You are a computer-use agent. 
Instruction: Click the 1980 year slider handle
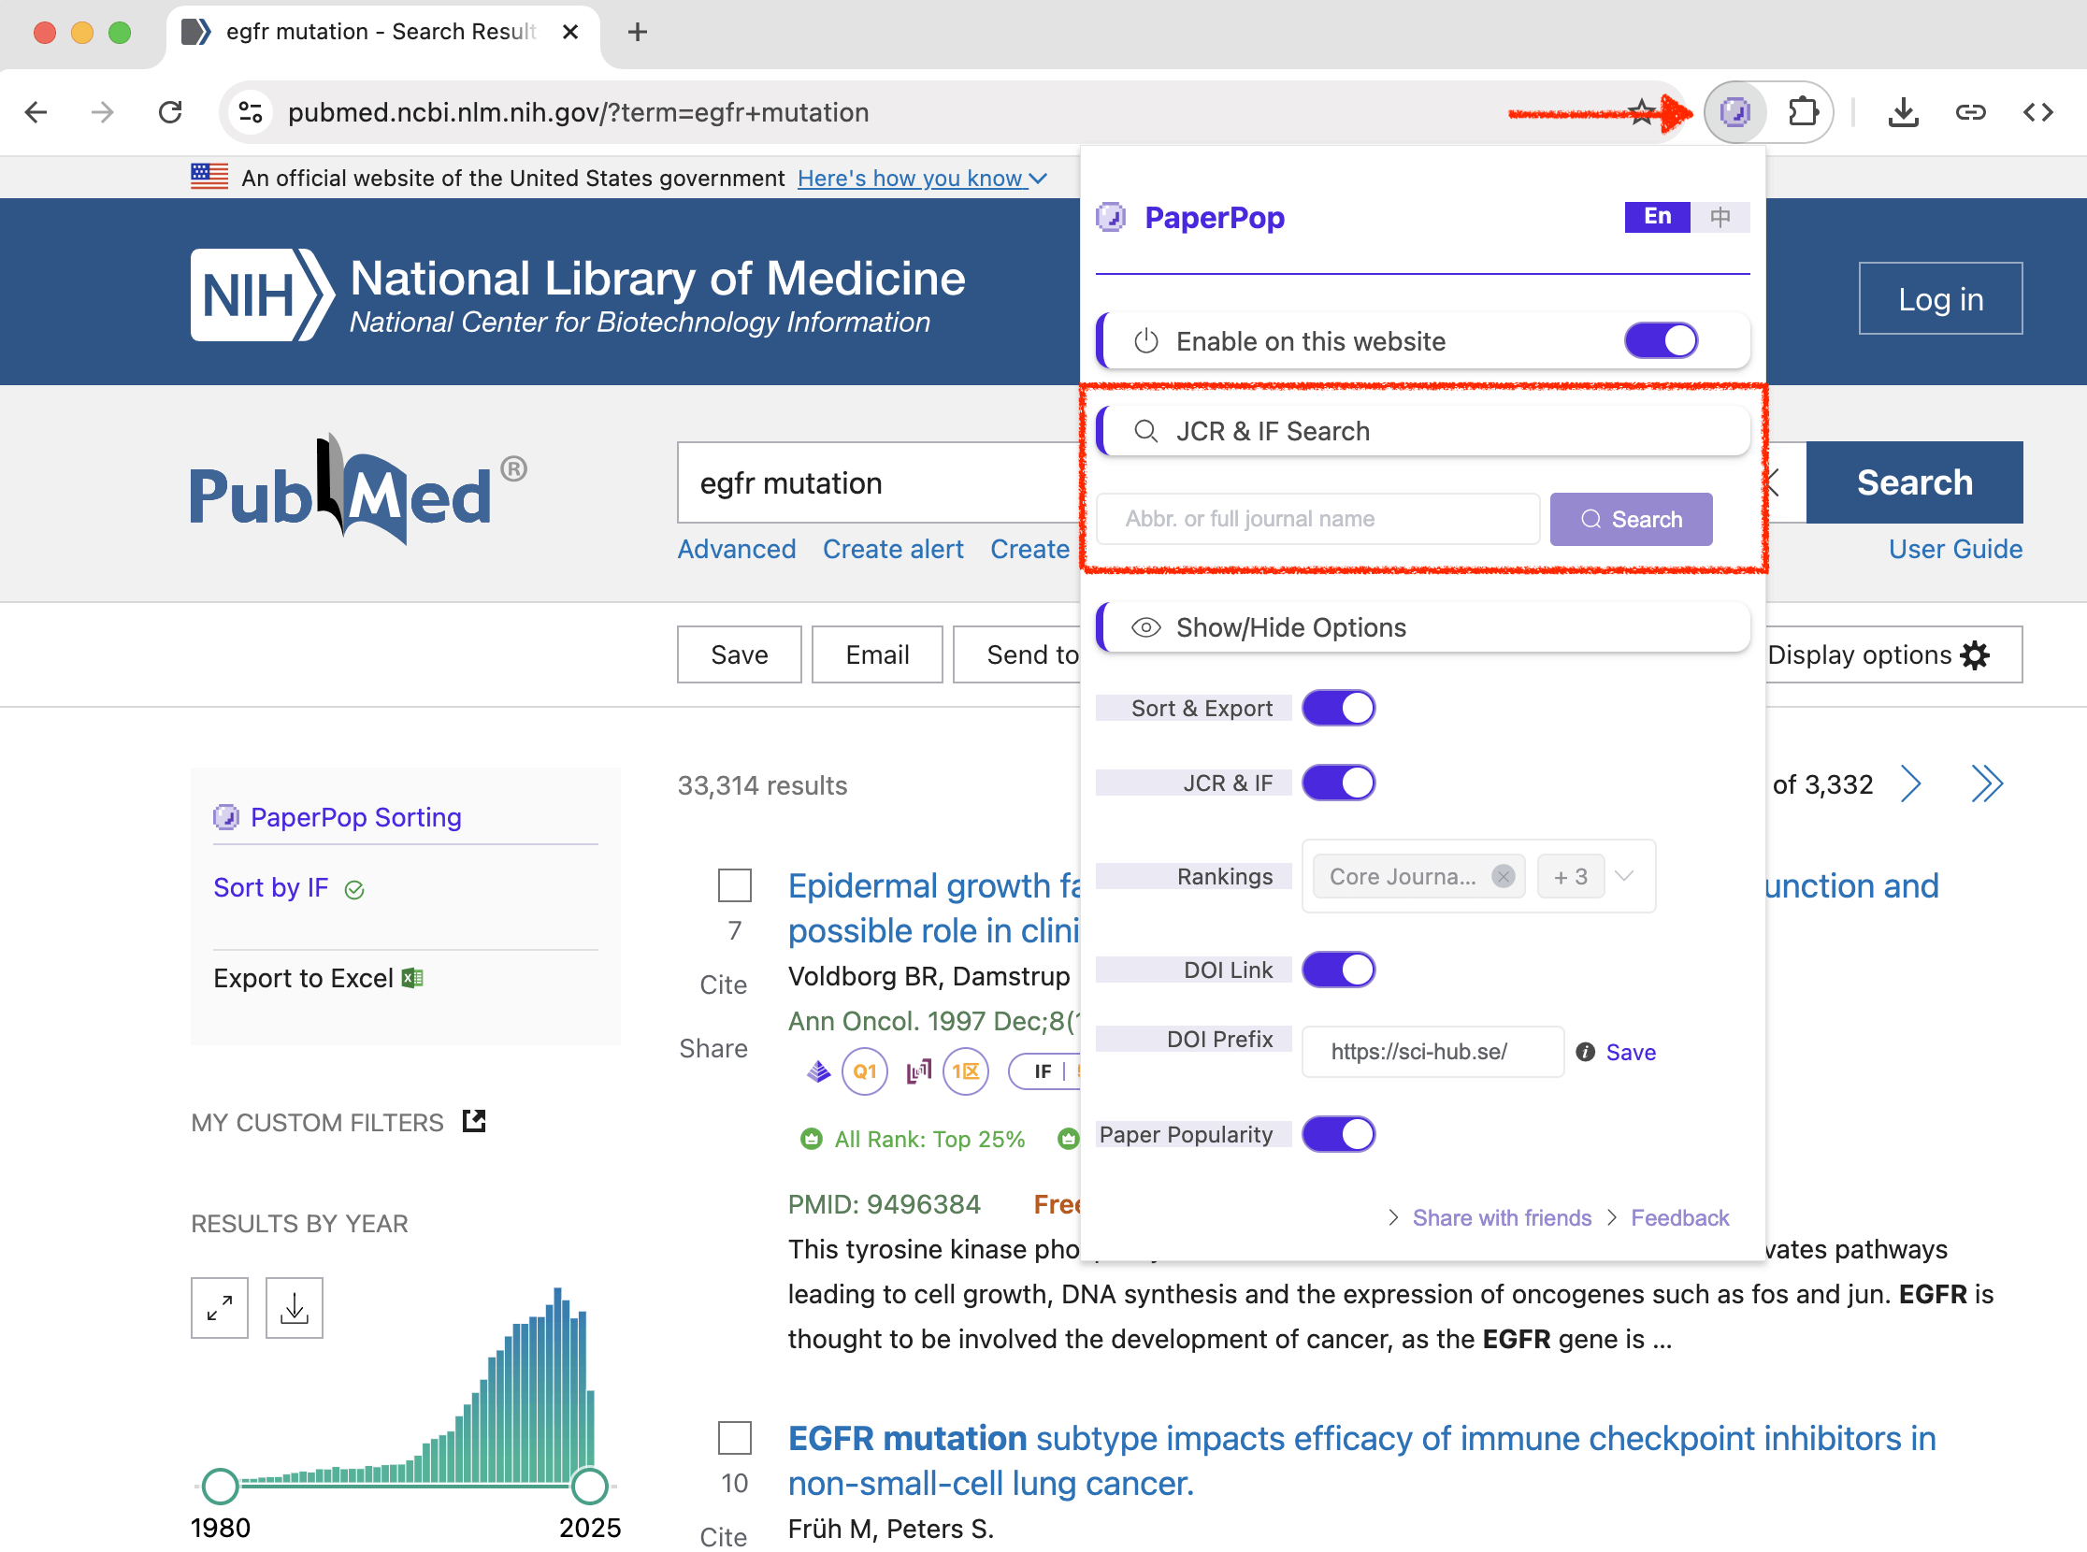220,1485
